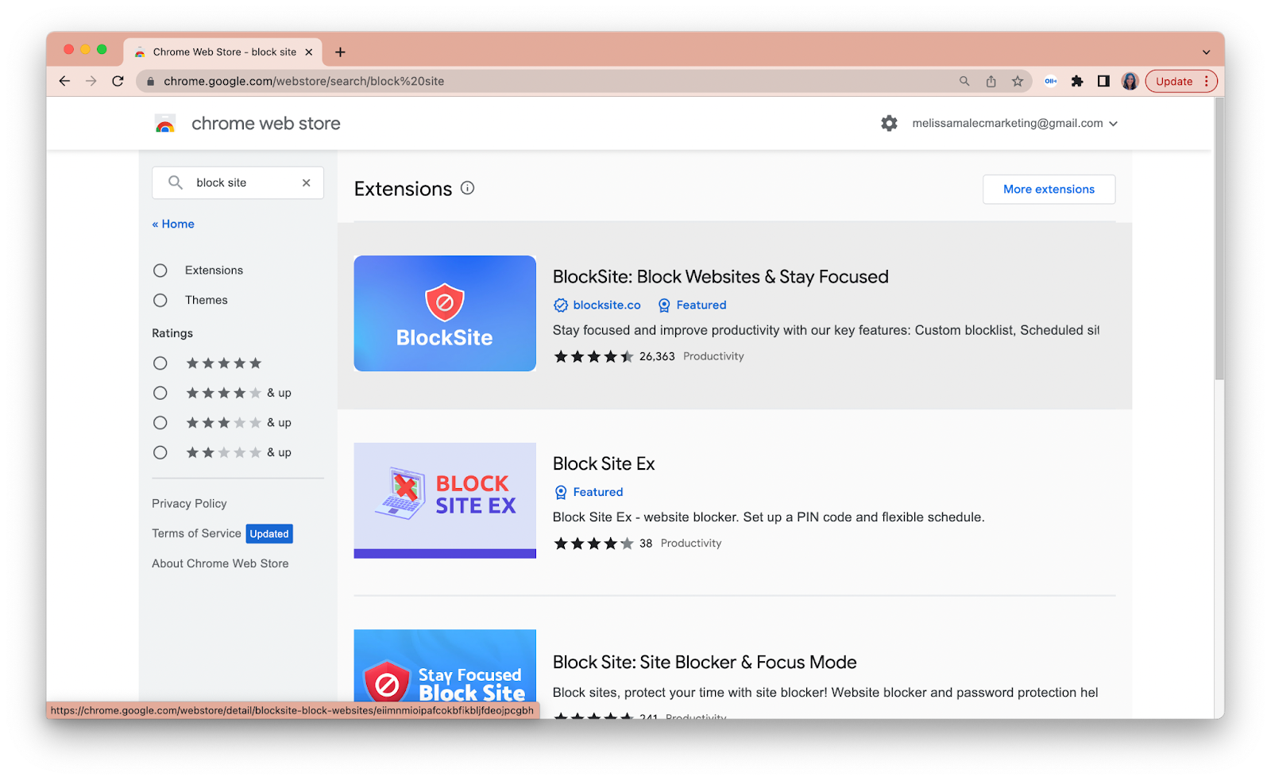Viewport: 1271px width, 780px height.
Task: Click Block Site Ex's Productivity category label
Action: 691,544
